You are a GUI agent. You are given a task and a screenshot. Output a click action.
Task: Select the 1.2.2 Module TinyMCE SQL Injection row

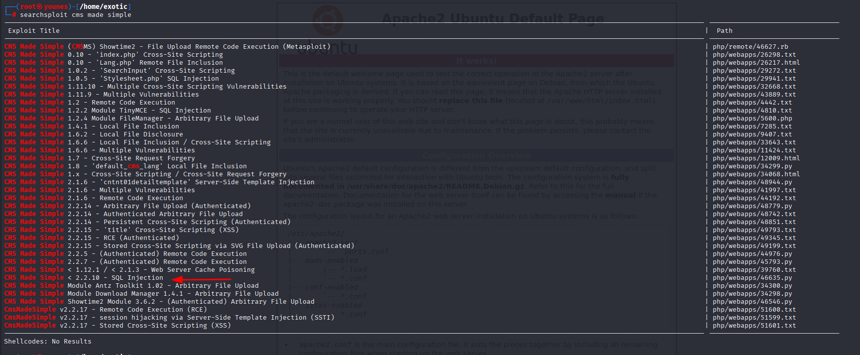point(107,111)
